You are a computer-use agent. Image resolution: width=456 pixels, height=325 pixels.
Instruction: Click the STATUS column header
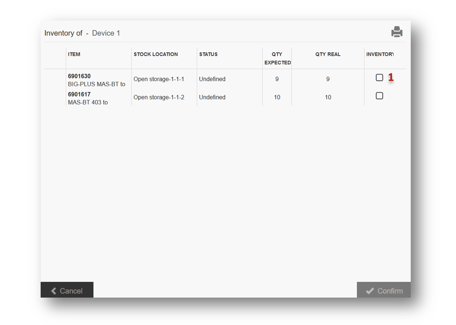point(208,54)
